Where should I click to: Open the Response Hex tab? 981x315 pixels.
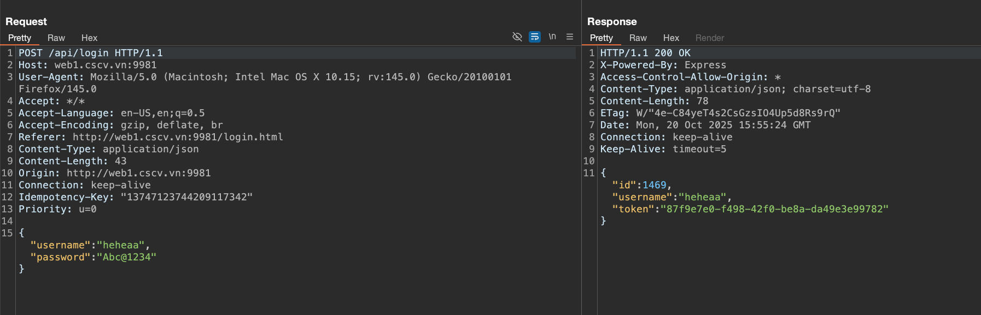point(671,38)
